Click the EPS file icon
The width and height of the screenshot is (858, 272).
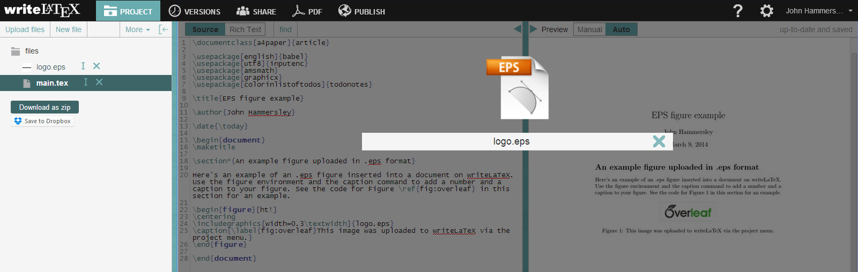pyautogui.click(x=517, y=88)
